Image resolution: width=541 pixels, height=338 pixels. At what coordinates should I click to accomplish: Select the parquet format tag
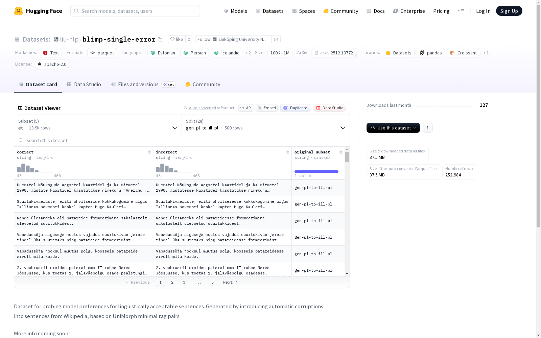coord(102,53)
